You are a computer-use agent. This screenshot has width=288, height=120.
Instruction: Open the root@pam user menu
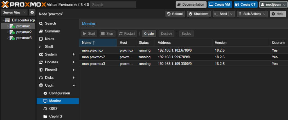click(273, 4)
